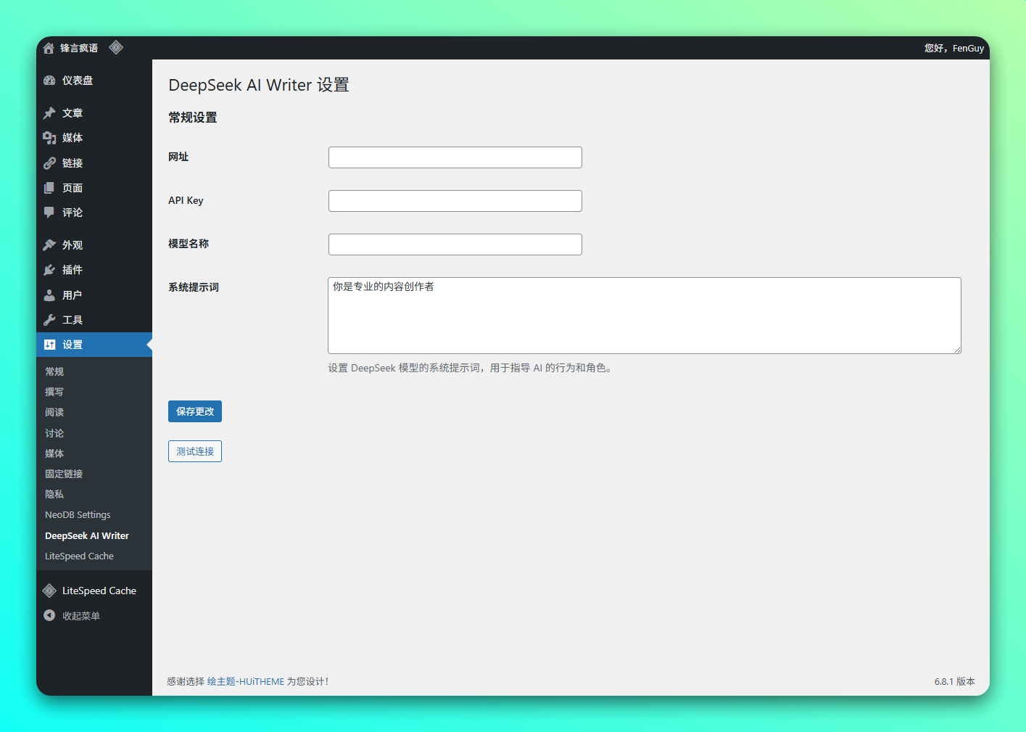
Task: Click the Links chain icon
Action: click(x=49, y=163)
